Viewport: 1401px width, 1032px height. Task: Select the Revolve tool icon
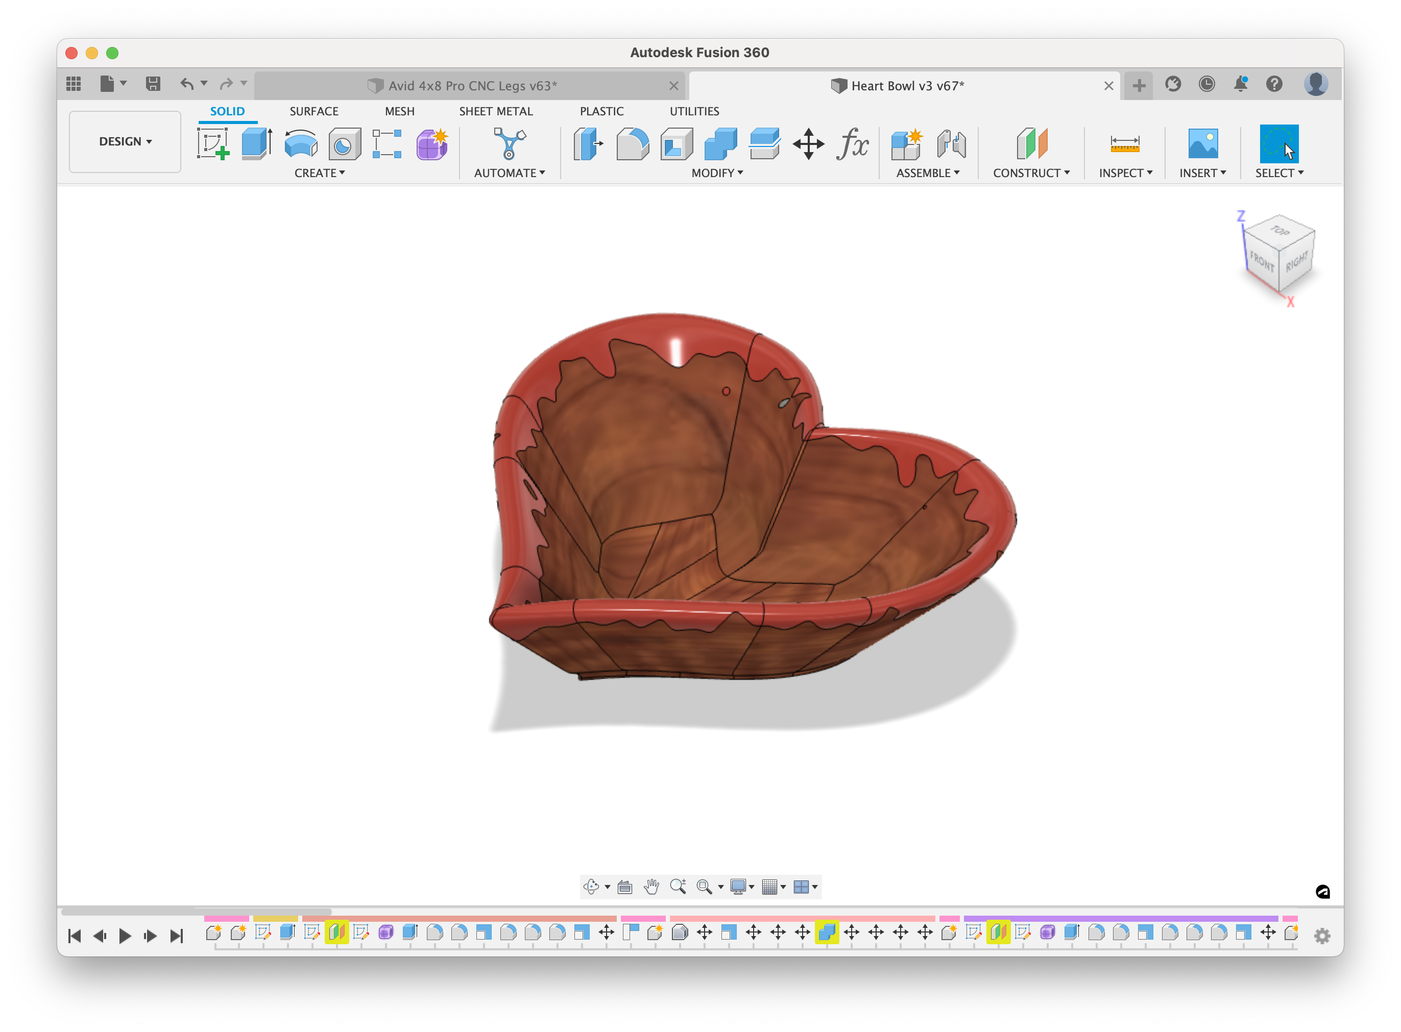(x=301, y=144)
